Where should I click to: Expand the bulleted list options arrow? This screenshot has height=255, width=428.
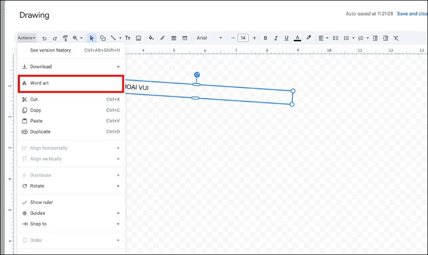pyautogui.click(x=353, y=38)
